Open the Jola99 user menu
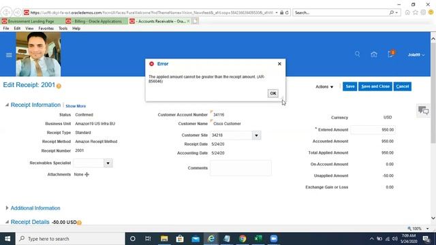This screenshot has width=436, height=245. 416,54
